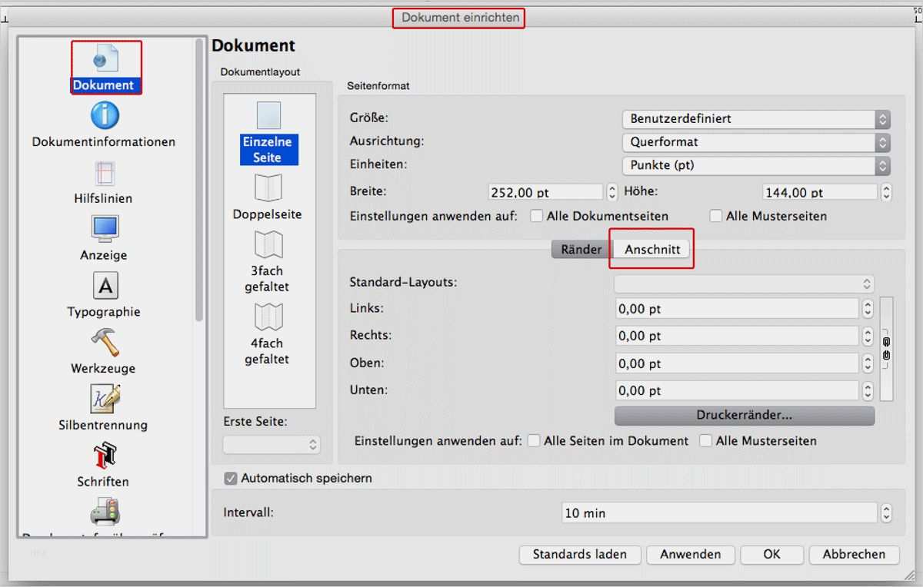Open the Einheiten dropdown showing Punkte
923x587 pixels.
755,165
